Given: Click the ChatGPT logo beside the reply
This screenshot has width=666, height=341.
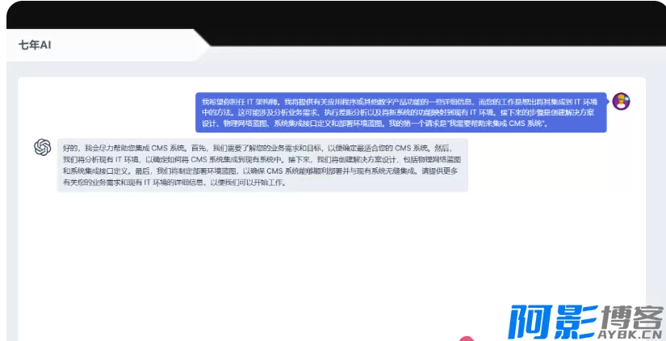Looking at the screenshot, I should 43,147.
